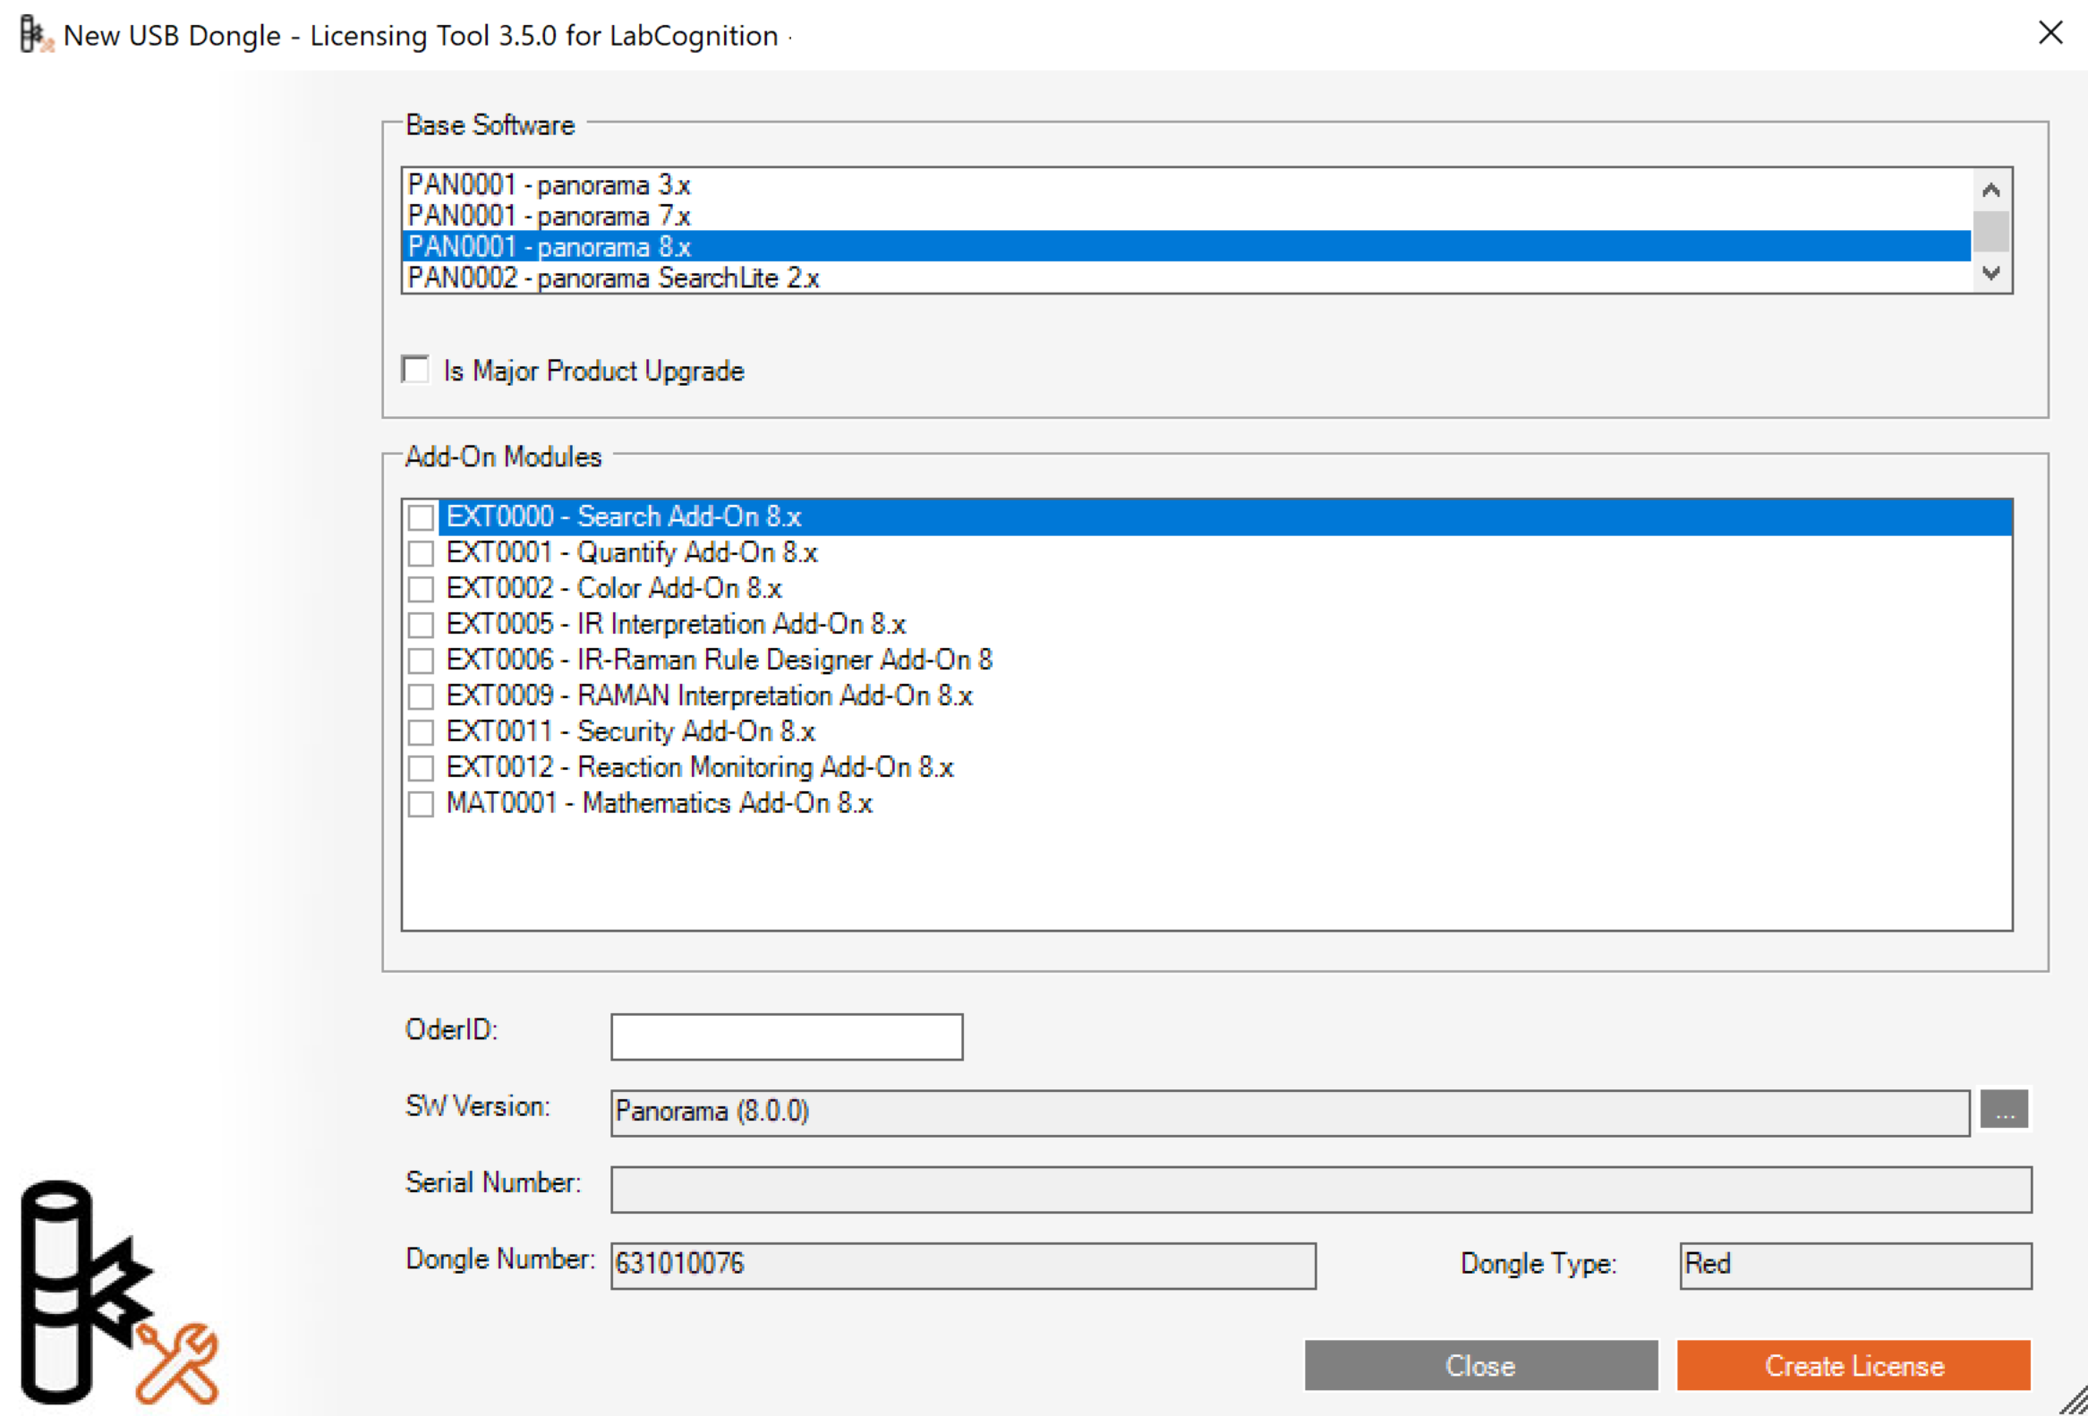Check EXT0000 Search Add-On 8.x
Screen dimensions: 2088x1416
pyautogui.click(x=421, y=516)
